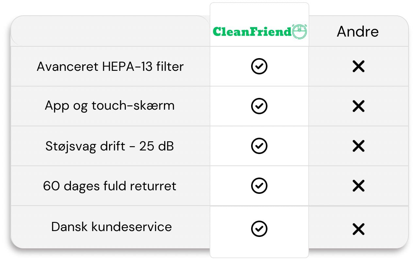Click X mark for Dansk kundeservice

pyautogui.click(x=359, y=229)
